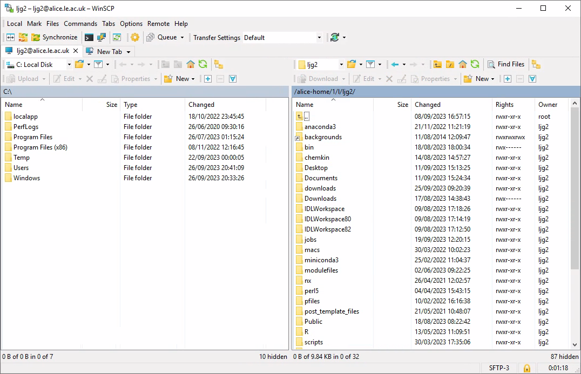Click the Commander/panels toggle icon in main toolbar
Screen dimensions: 581x374
[x=10, y=37]
